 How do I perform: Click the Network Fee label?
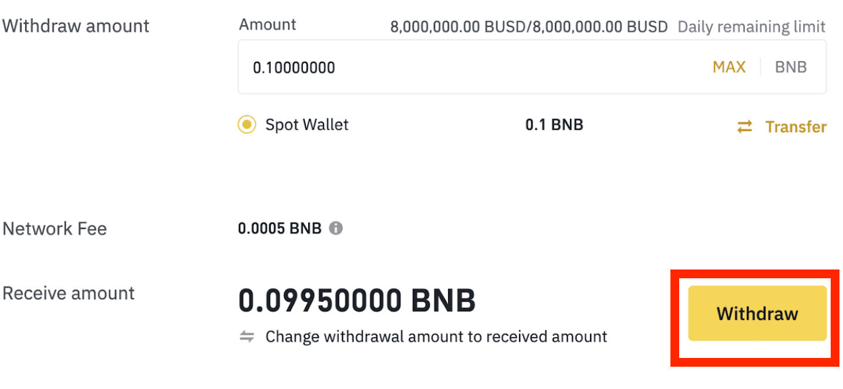click(x=55, y=228)
